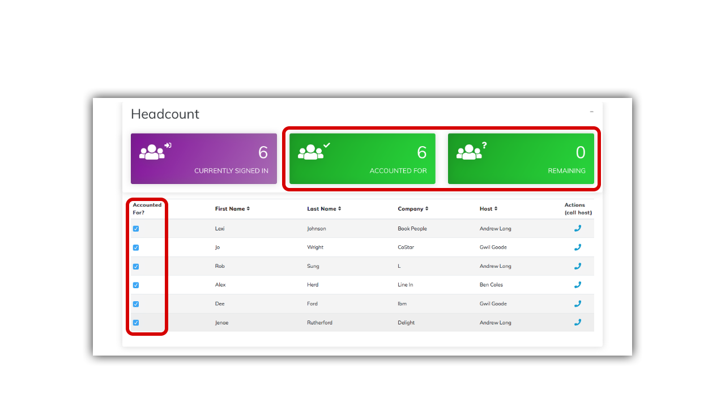Screen dimensions: 725x419
Task: Select the first name Dee
Action: (x=220, y=304)
